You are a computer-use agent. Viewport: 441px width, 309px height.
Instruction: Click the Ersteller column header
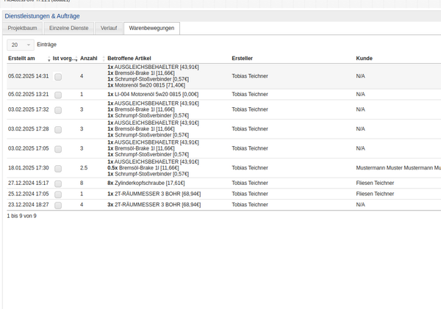pyautogui.click(x=243, y=58)
